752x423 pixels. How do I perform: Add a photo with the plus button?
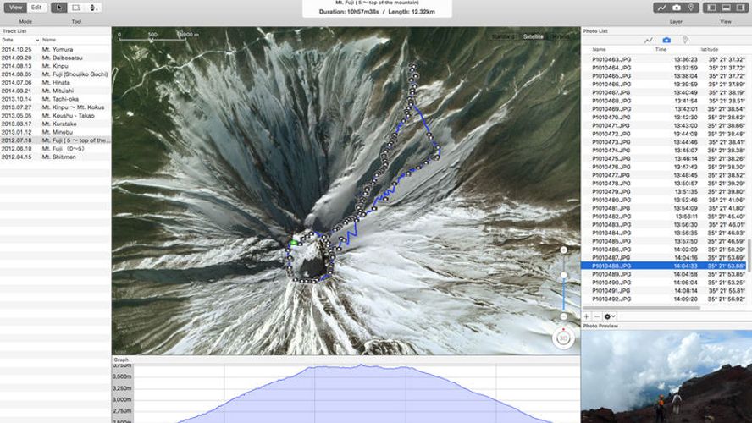[586, 316]
